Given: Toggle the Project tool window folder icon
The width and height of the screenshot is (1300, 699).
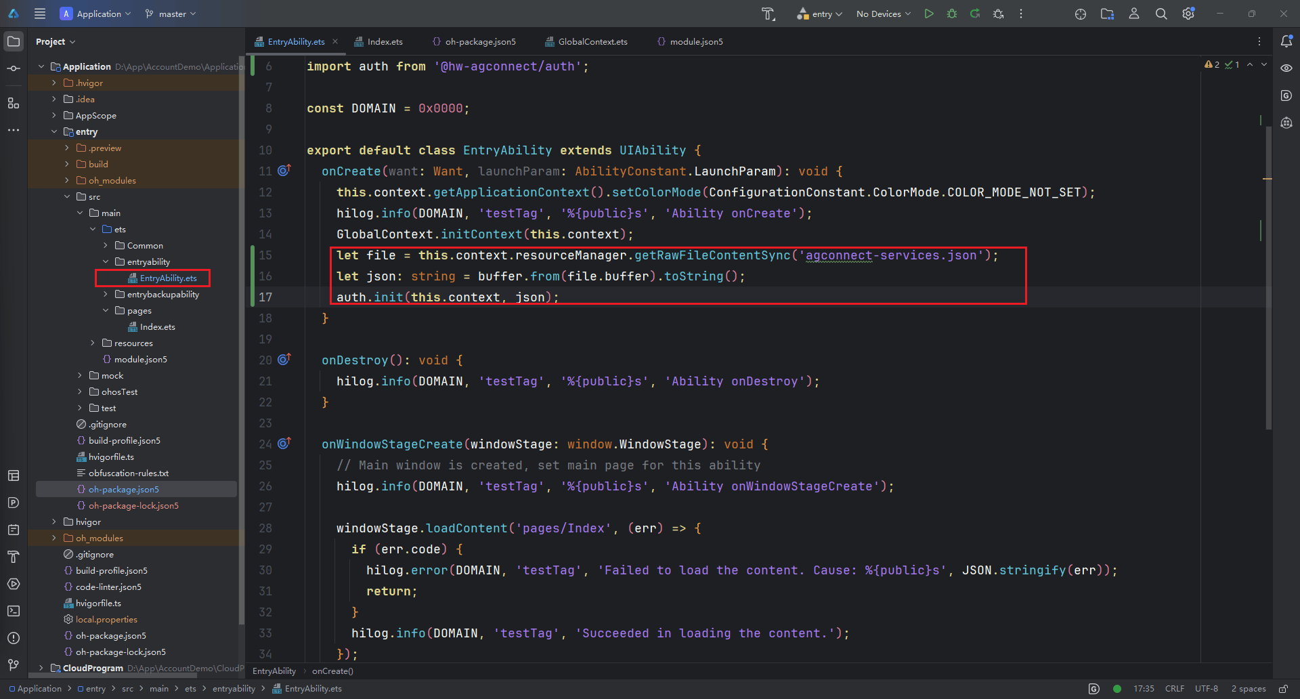Looking at the screenshot, I should [x=14, y=41].
